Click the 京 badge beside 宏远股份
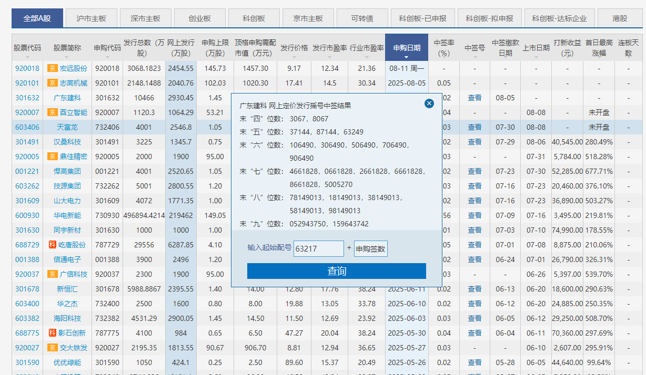The width and height of the screenshot is (646, 375). click(52, 68)
